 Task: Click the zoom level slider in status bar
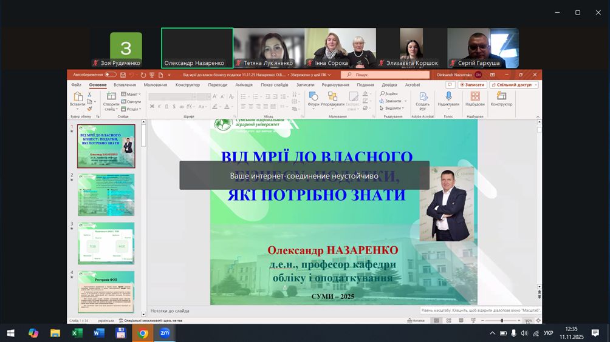502,320
